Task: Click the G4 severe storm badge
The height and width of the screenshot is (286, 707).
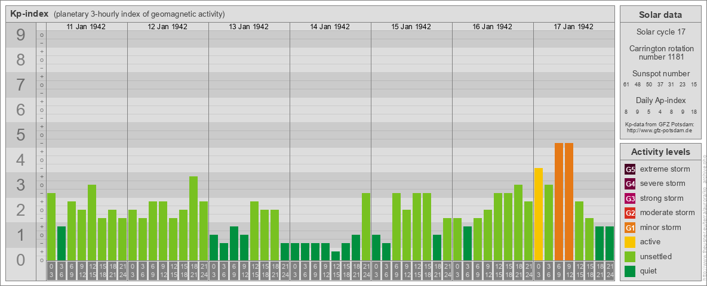Action: 630,184
